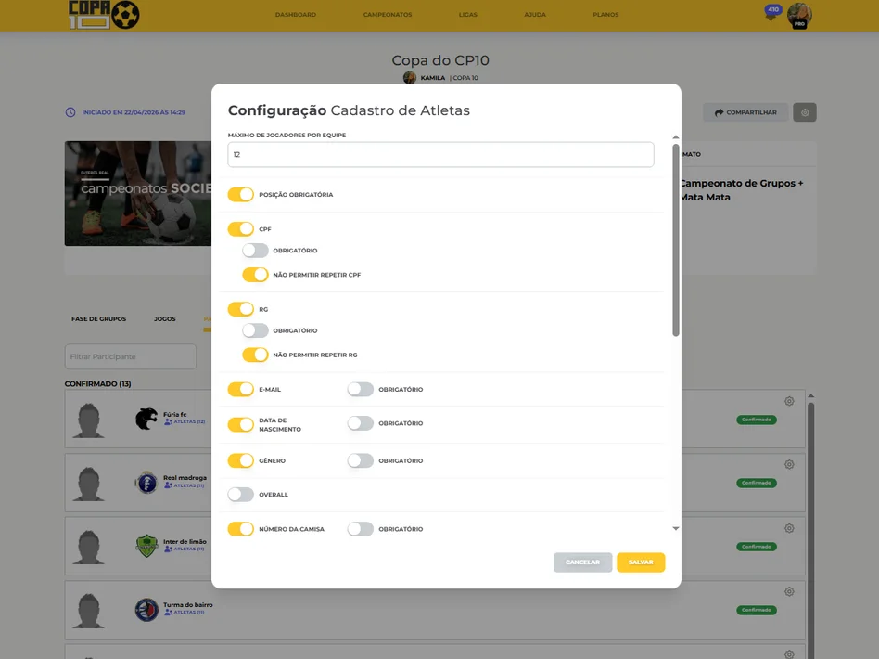Click the dialog scrollbar up arrow
The width and height of the screenshot is (879, 659).
tap(676, 137)
